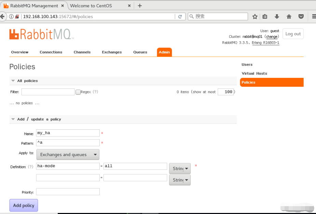
Task: Click the definition value field all
Action: pos(135,166)
